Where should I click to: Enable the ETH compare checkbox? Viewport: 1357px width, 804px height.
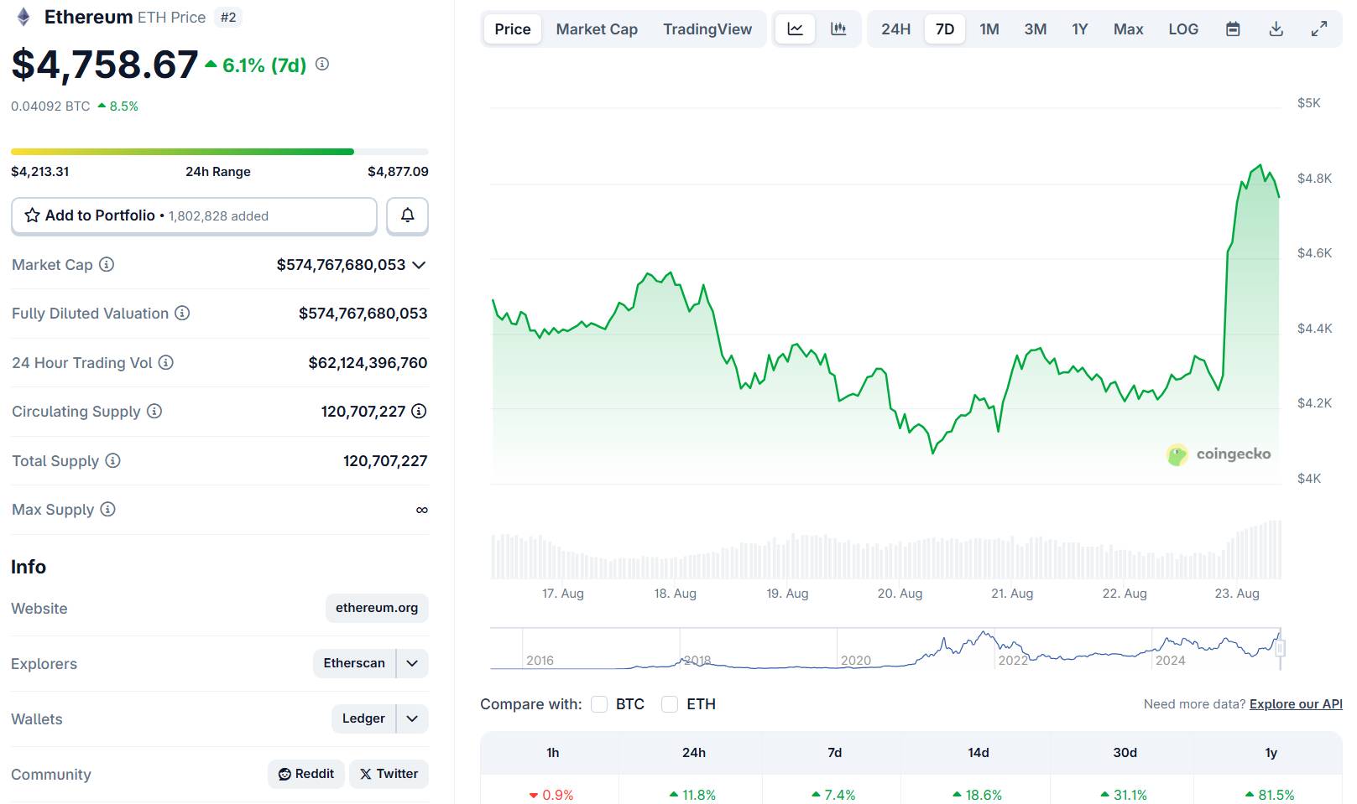click(670, 704)
